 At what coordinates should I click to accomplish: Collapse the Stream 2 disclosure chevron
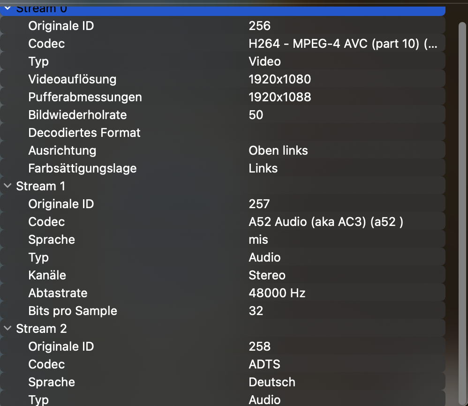pyautogui.click(x=8, y=329)
